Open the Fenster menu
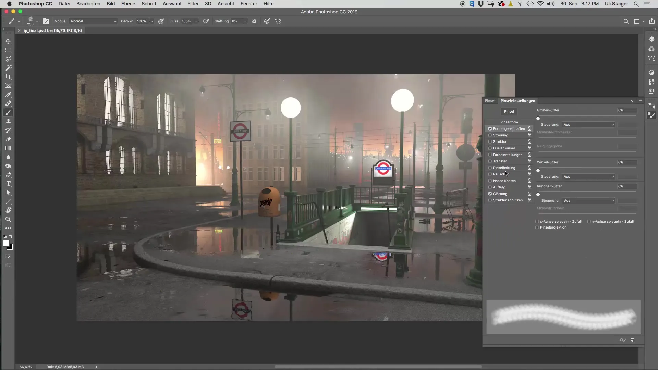This screenshot has height=370, width=658. coord(249,4)
